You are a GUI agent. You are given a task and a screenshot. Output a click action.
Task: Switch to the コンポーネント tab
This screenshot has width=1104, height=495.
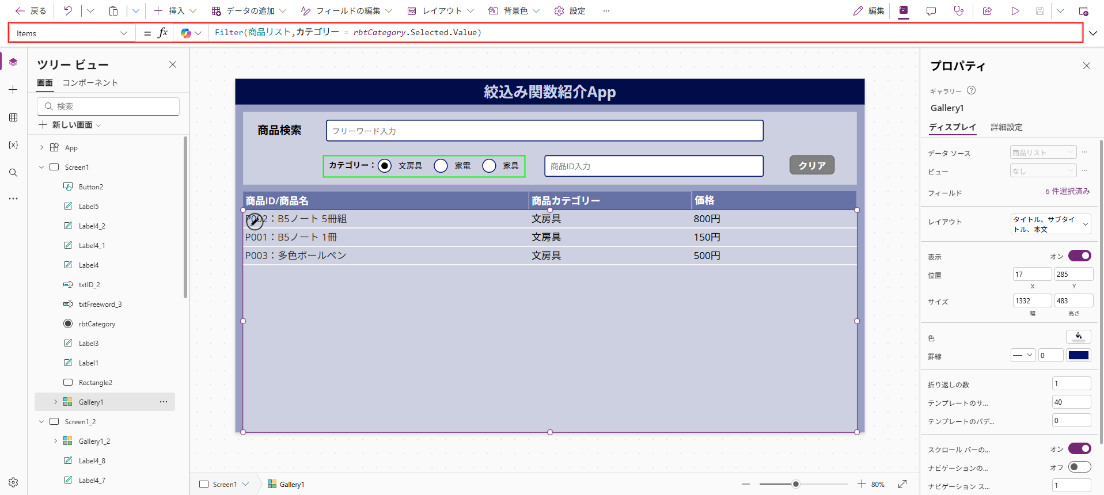[90, 83]
